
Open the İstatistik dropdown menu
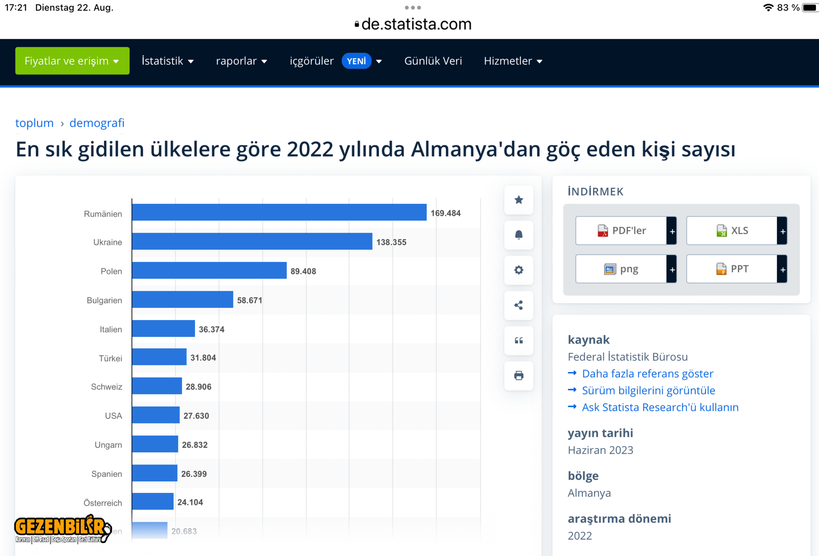pos(168,61)
